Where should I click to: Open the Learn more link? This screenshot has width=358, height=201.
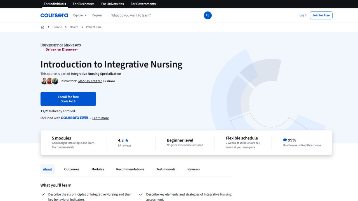point(100,118)
